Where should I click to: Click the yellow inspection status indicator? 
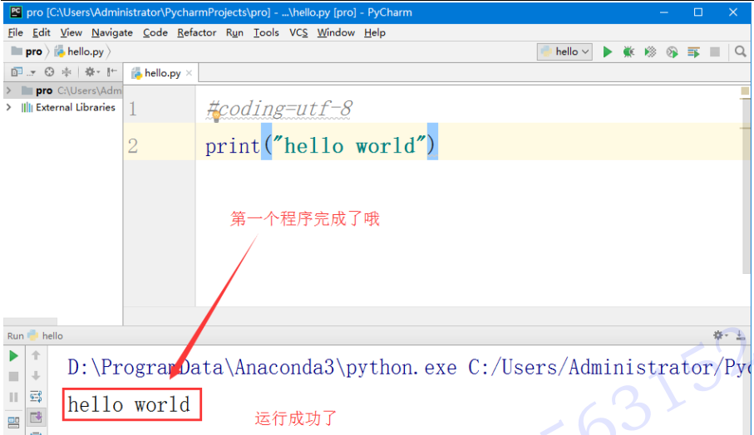coord(745,91)
